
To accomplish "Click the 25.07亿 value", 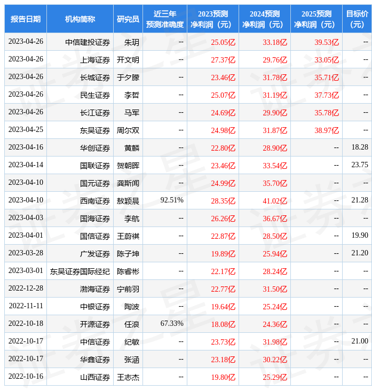I will pyautogui.click(x=223, y=95).
